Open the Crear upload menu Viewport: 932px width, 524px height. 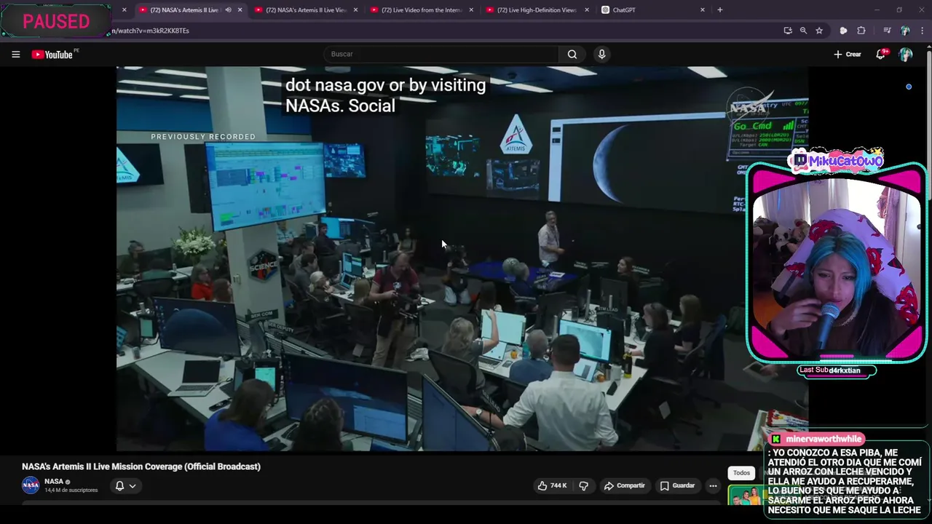coord(848,55)
